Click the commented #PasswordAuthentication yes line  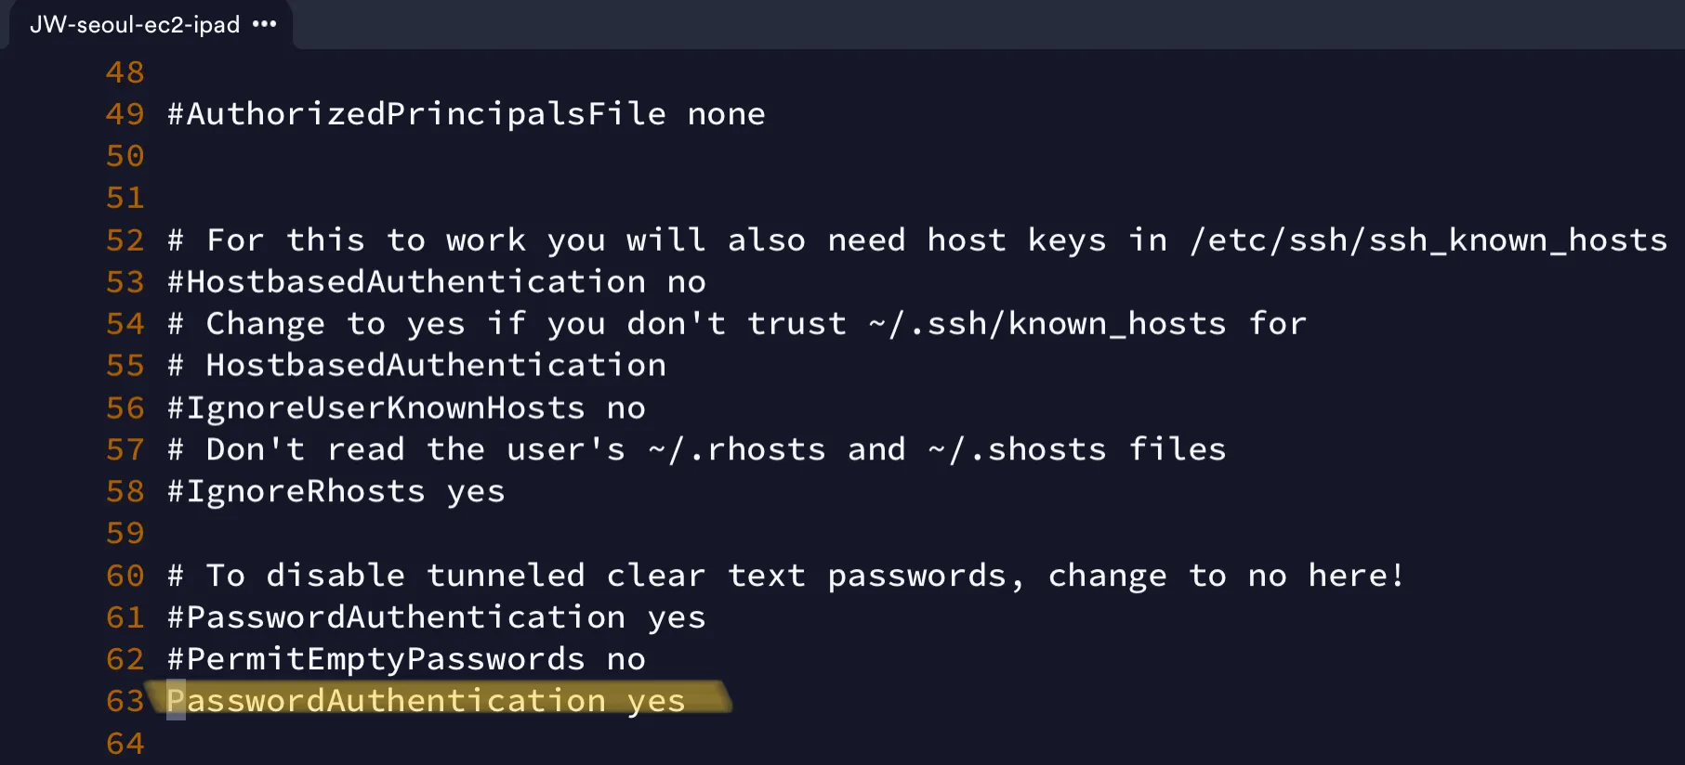click(x=436, y=617)
